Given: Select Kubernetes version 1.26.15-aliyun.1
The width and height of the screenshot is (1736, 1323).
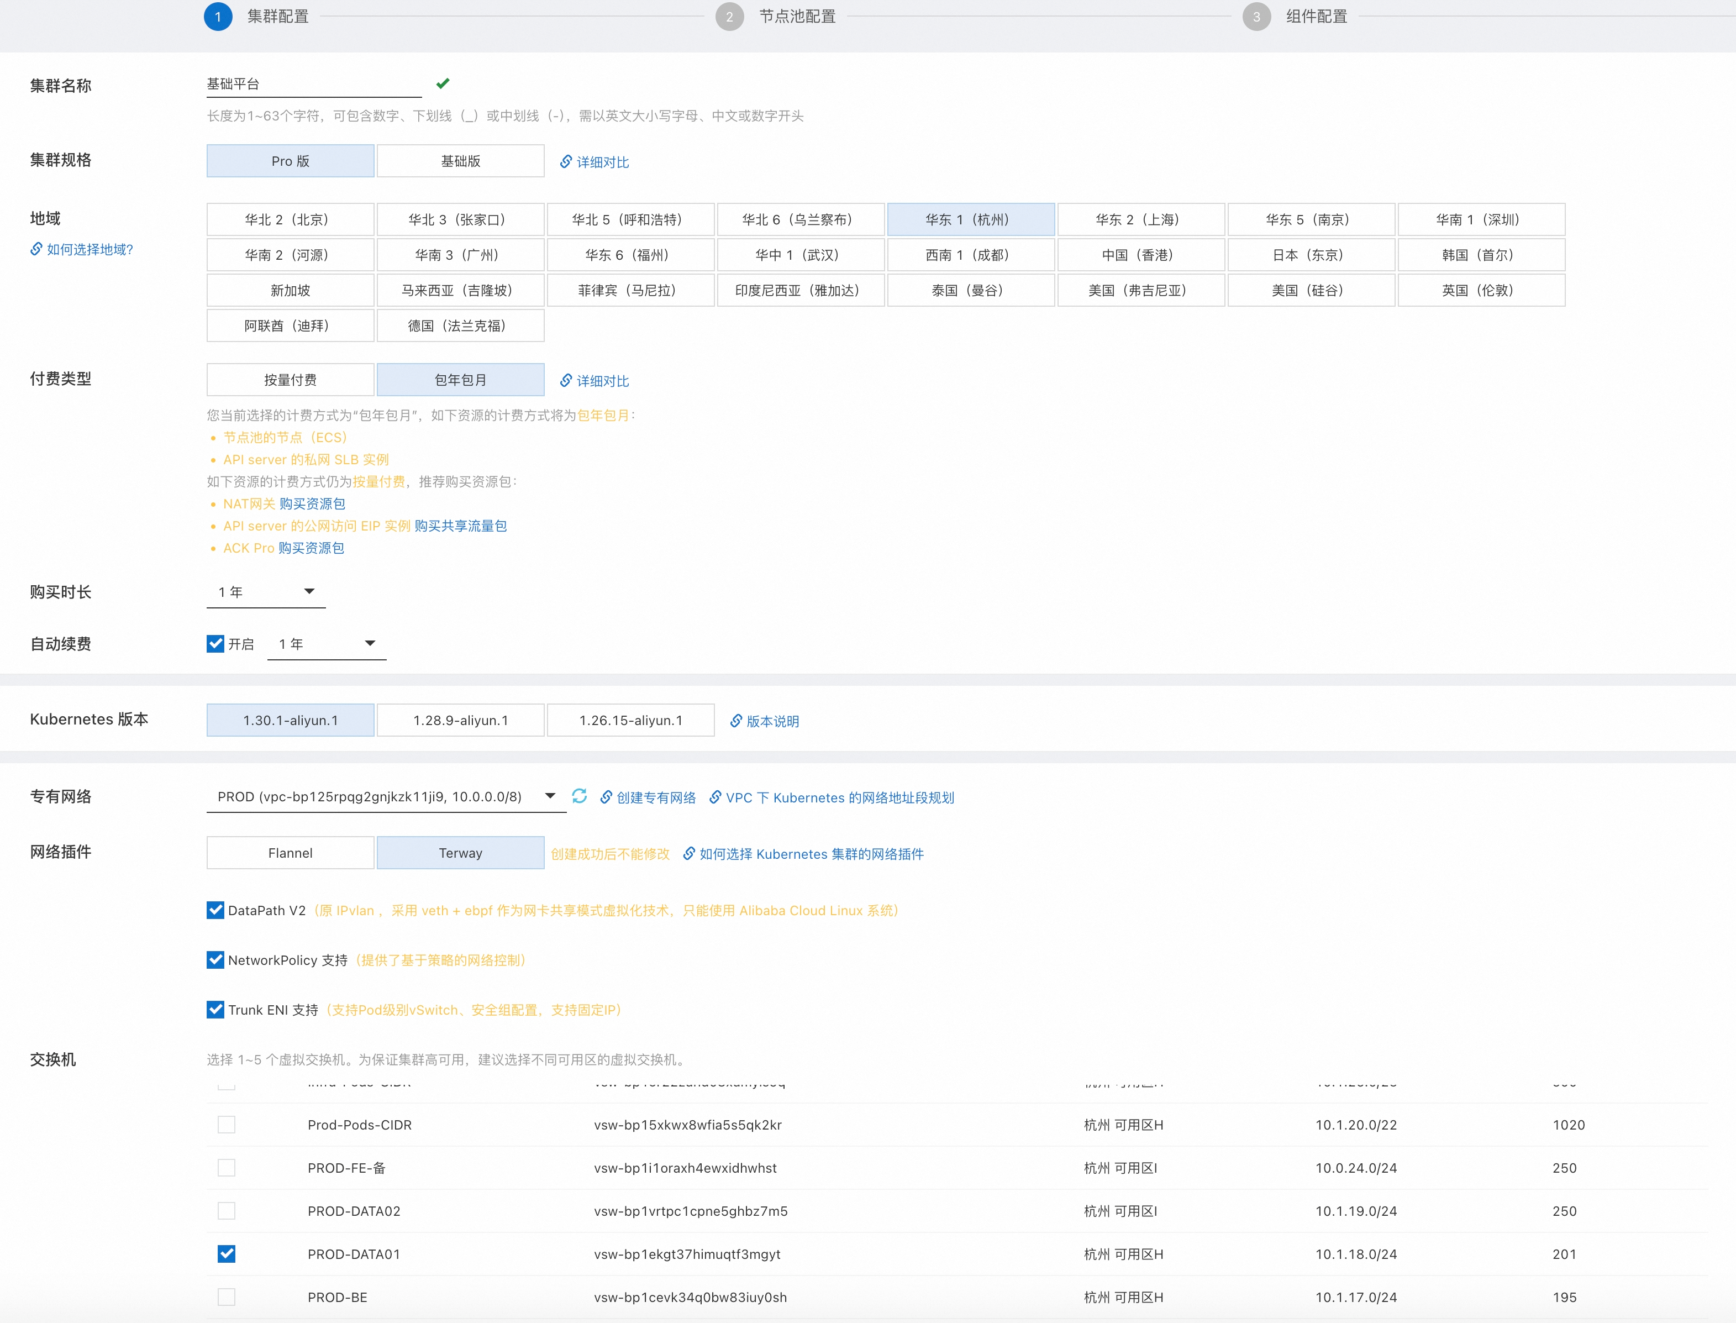Looking at the screenshot, I should click(630, 720).
